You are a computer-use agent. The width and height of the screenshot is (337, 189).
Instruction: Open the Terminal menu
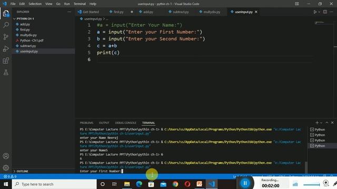(x=80, y=4)
